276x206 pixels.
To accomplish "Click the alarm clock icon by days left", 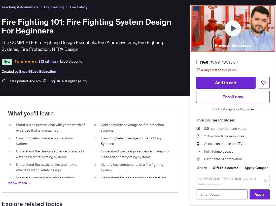I will point(198,70).
